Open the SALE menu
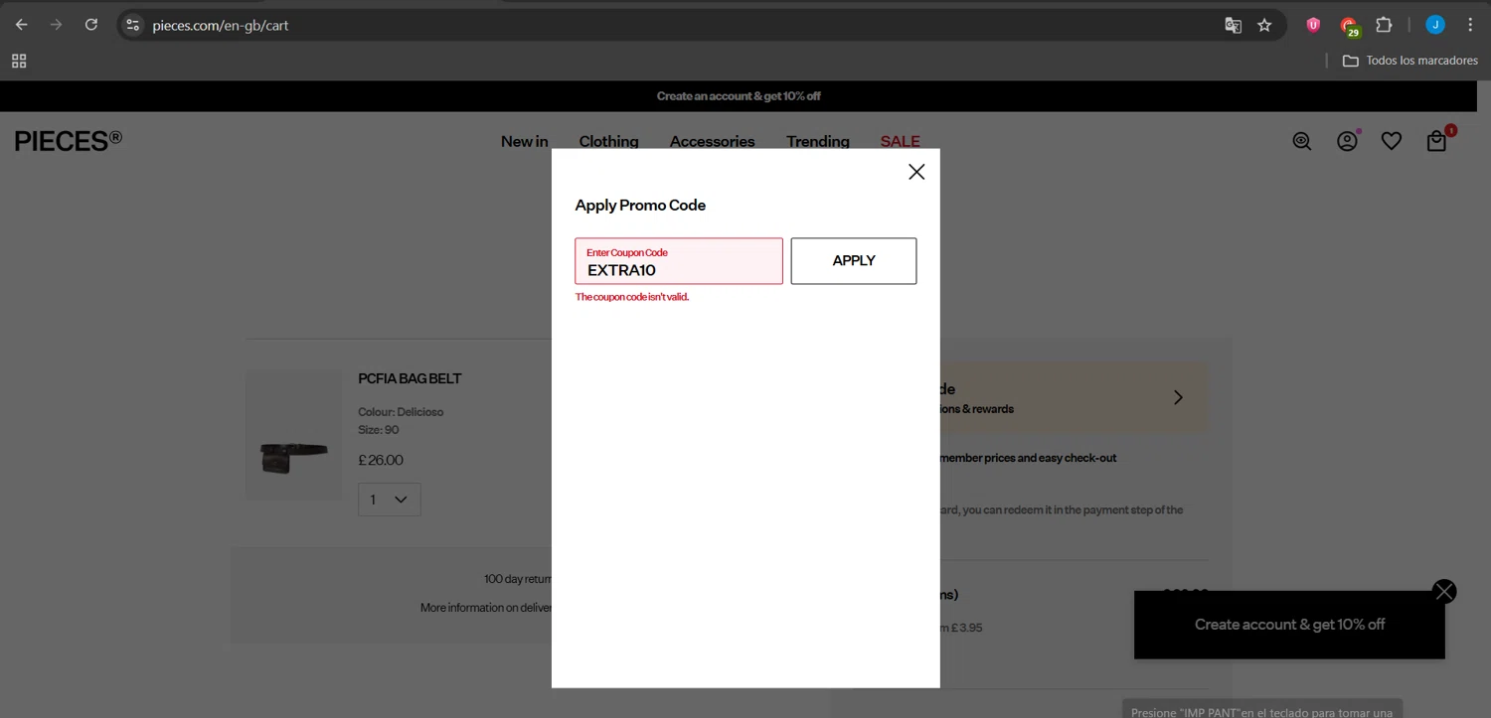This screenshot has width=1491, height=718. pos(900,141)
